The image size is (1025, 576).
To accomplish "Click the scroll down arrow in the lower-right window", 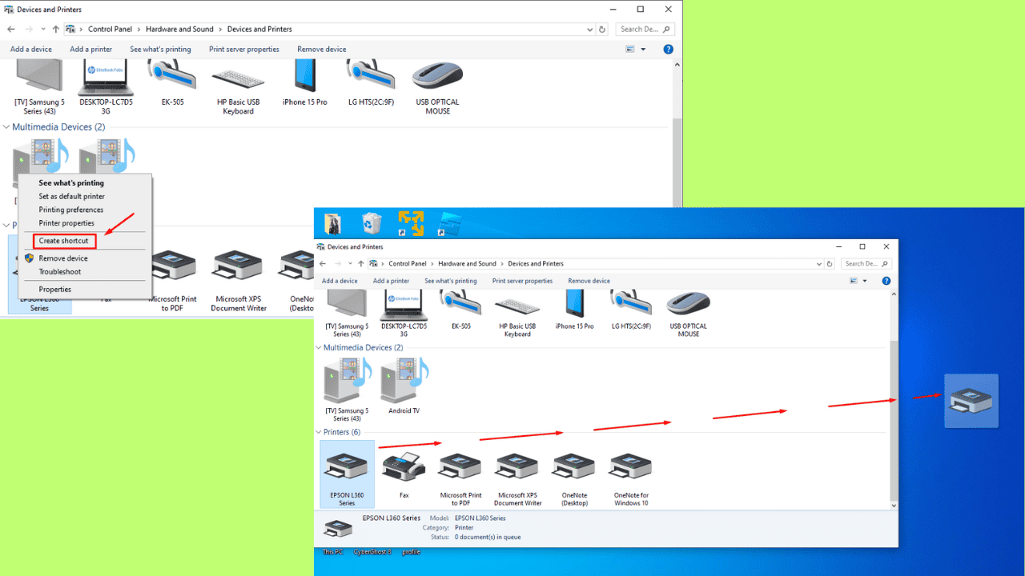I will (894, 506).
